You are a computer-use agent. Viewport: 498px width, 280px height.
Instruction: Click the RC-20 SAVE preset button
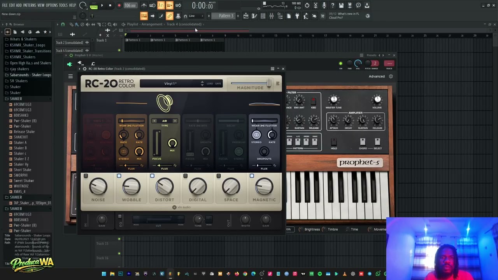point(218,84)
